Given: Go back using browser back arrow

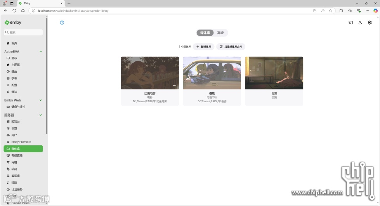Looking at the screenshot, I should (5, 10).
